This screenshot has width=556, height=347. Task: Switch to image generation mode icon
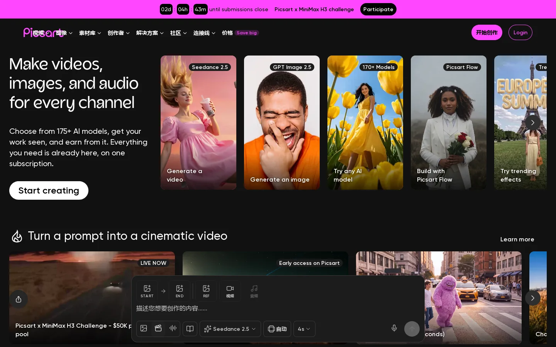pos(144,328)
